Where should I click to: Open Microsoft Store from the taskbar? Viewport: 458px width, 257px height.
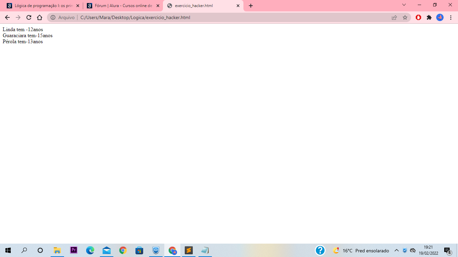click(x=139, y=250)
